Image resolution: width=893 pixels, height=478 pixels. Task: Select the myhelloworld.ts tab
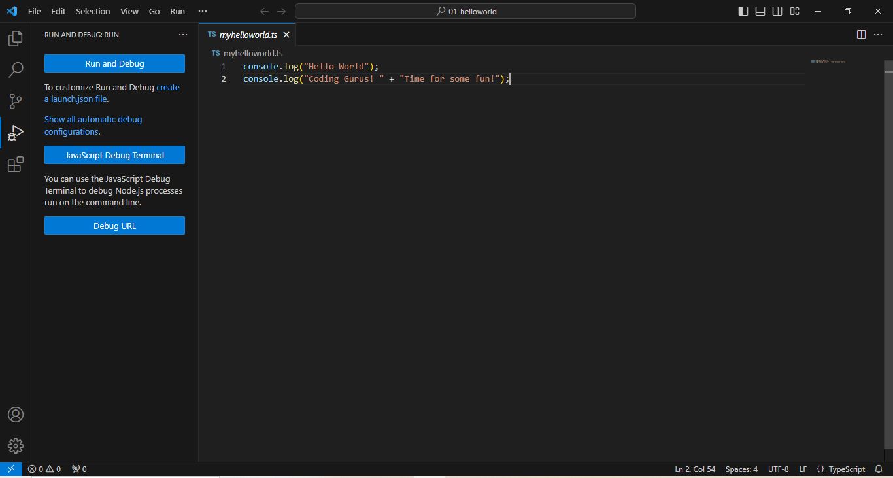tap(247, 35)
